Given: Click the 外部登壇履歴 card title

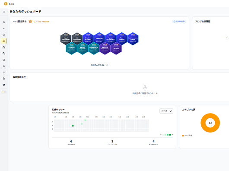Looking at the screenshot, I should coord(19,77).
